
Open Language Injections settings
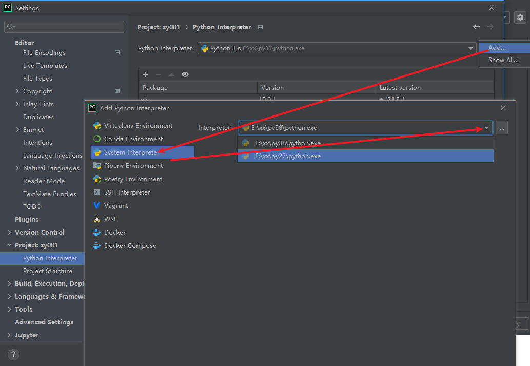(53, 156)
